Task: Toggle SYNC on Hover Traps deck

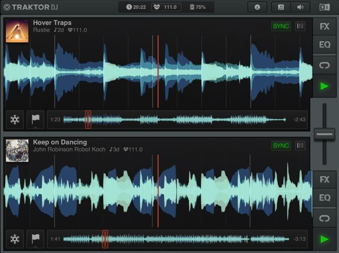Action: 281,26
